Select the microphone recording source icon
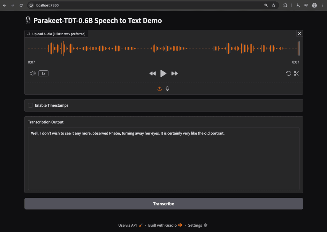The width and height of the screenshot is (327, 232). (x=167, y=89)
